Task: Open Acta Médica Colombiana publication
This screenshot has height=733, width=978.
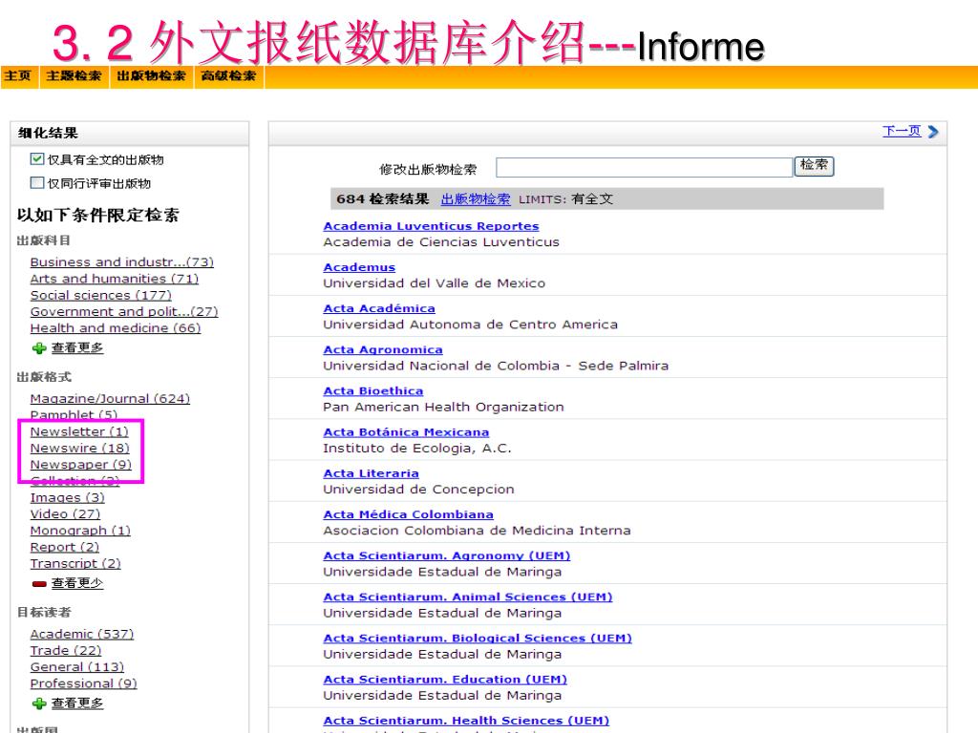Action: [x=409, y=514]
